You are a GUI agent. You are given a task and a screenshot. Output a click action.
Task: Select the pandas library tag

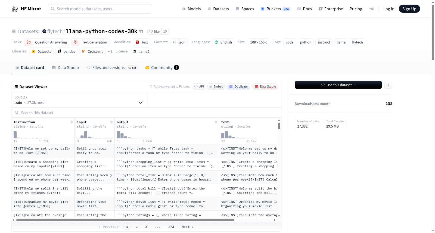pos(67,51)
